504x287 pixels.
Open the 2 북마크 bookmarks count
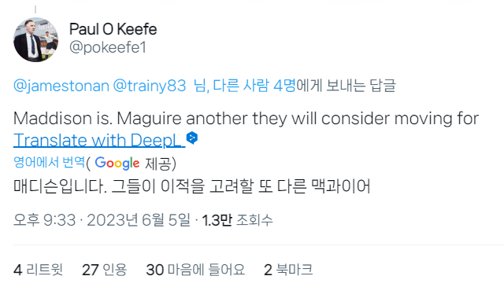(x=288, y=270)
